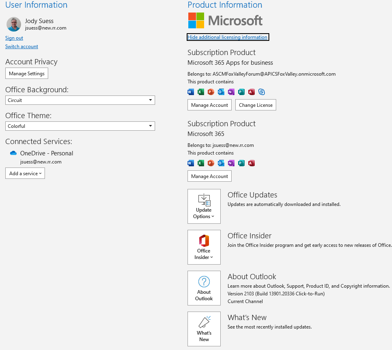Click Access icon under Microsoft 365 Apps for business
This screenshot has height=350, width=392.
click(251, 92)
